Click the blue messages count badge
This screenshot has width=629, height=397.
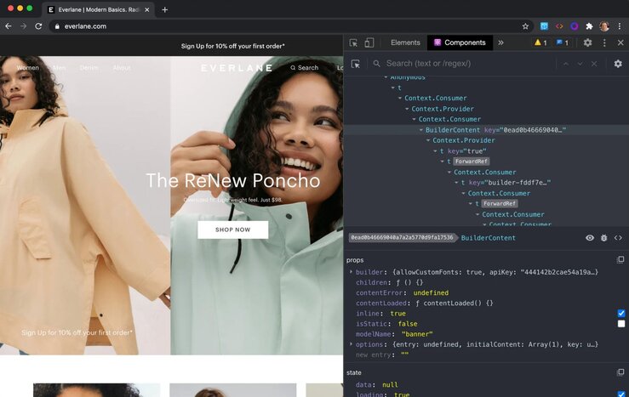[x=562, y=43]
